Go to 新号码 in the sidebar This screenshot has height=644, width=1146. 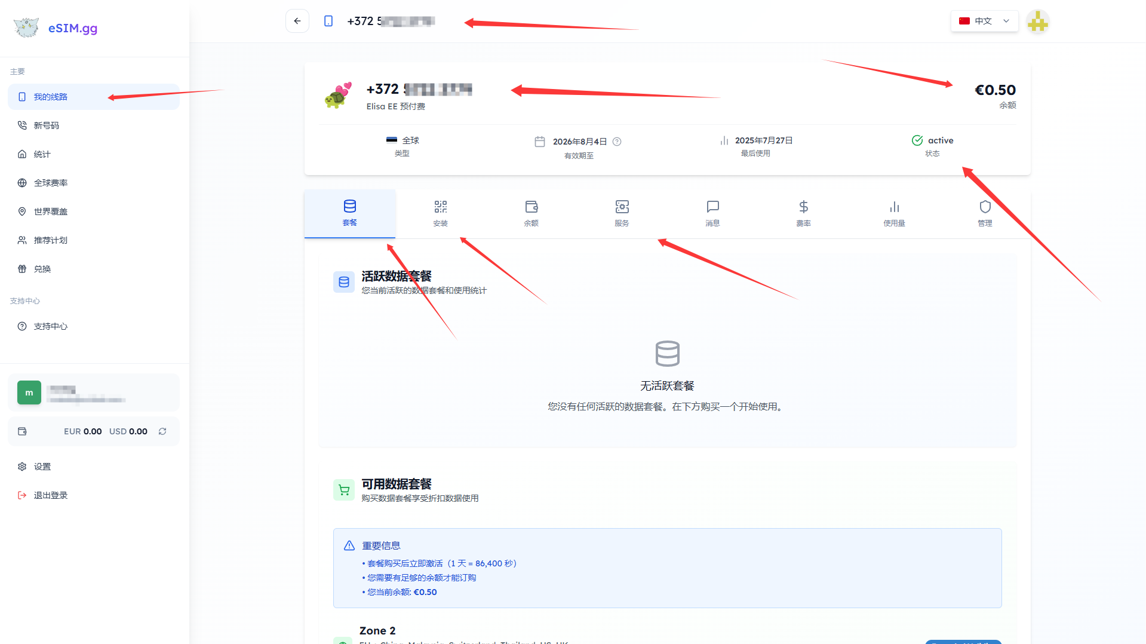[x=47, y=125]
